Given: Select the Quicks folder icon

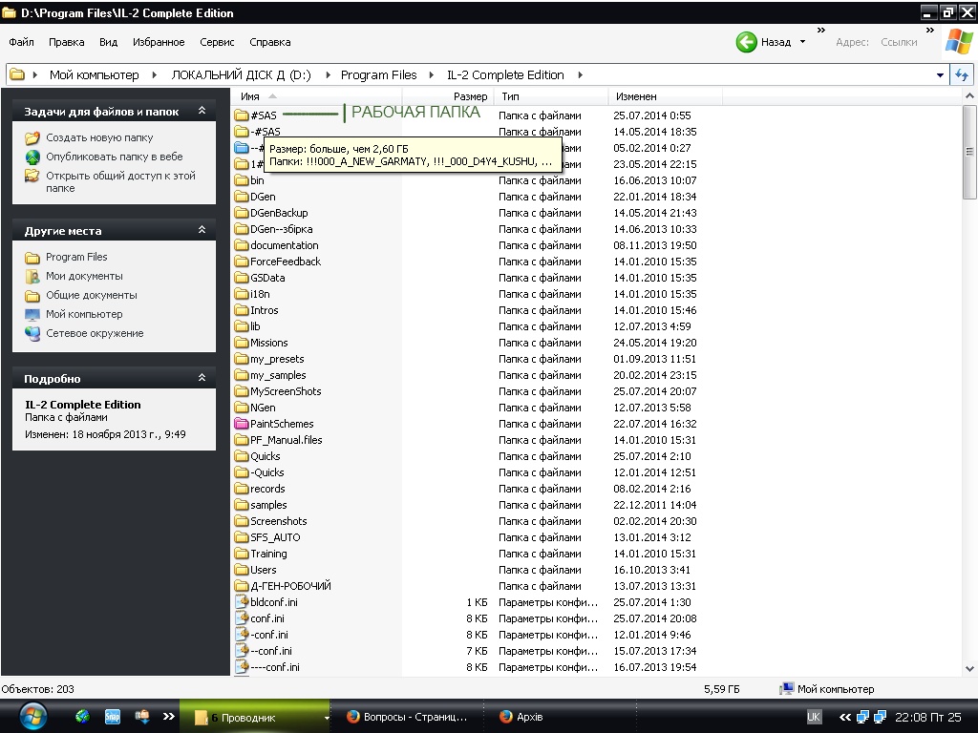Looking at the screenshot, I should pos(242,455).
